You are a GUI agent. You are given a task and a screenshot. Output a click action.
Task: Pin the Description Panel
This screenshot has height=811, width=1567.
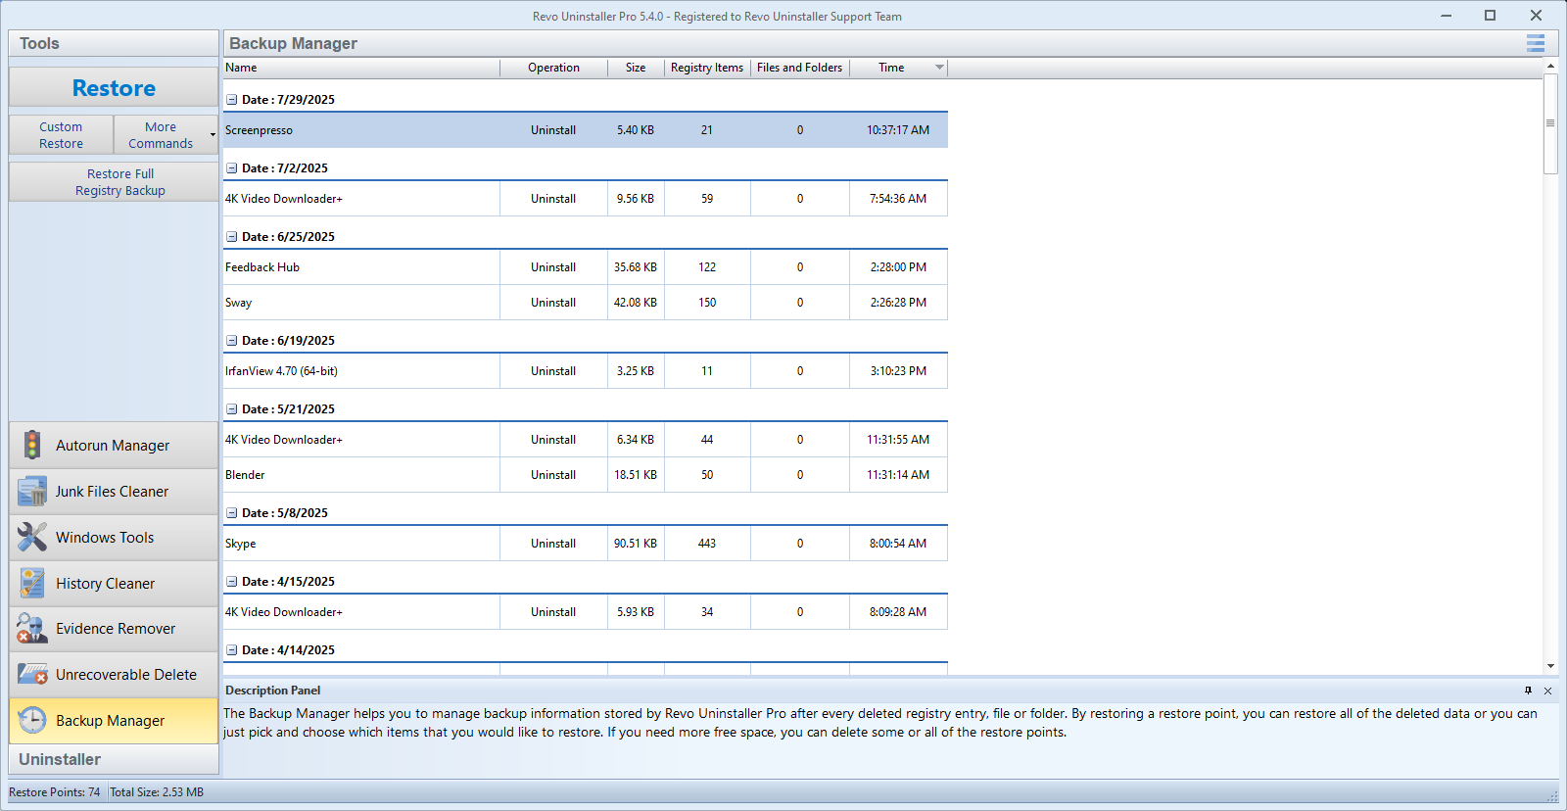click(1528, 691)
